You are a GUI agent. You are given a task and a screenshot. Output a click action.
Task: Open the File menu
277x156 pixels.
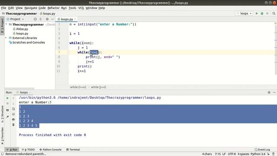3,8
